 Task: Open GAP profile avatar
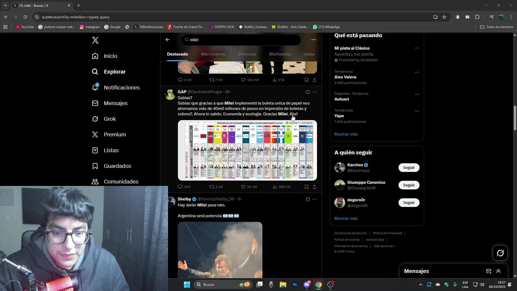point(170,95)
